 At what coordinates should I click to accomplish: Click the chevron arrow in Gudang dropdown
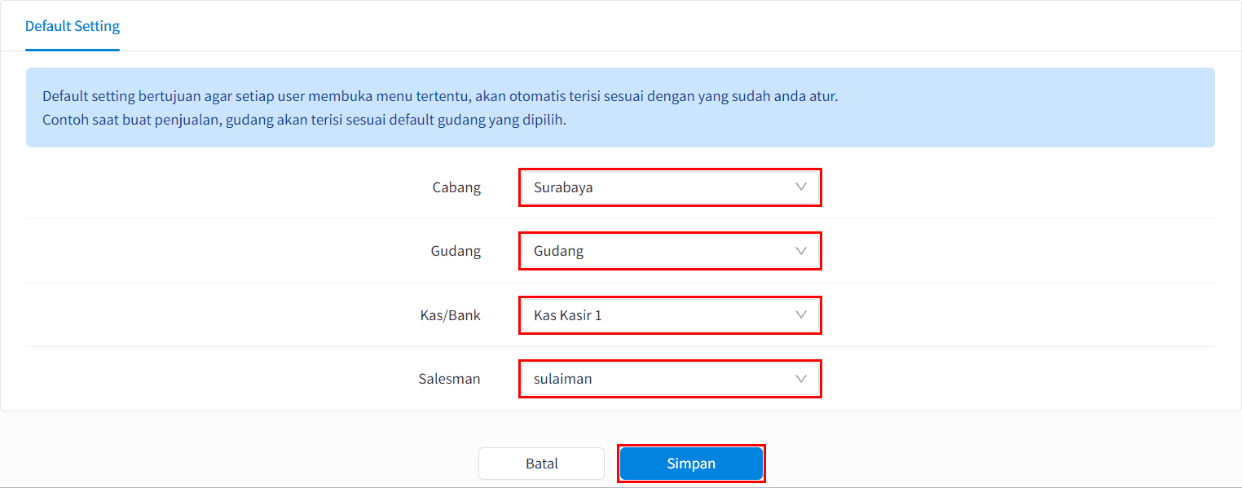(x=800, y=251)
